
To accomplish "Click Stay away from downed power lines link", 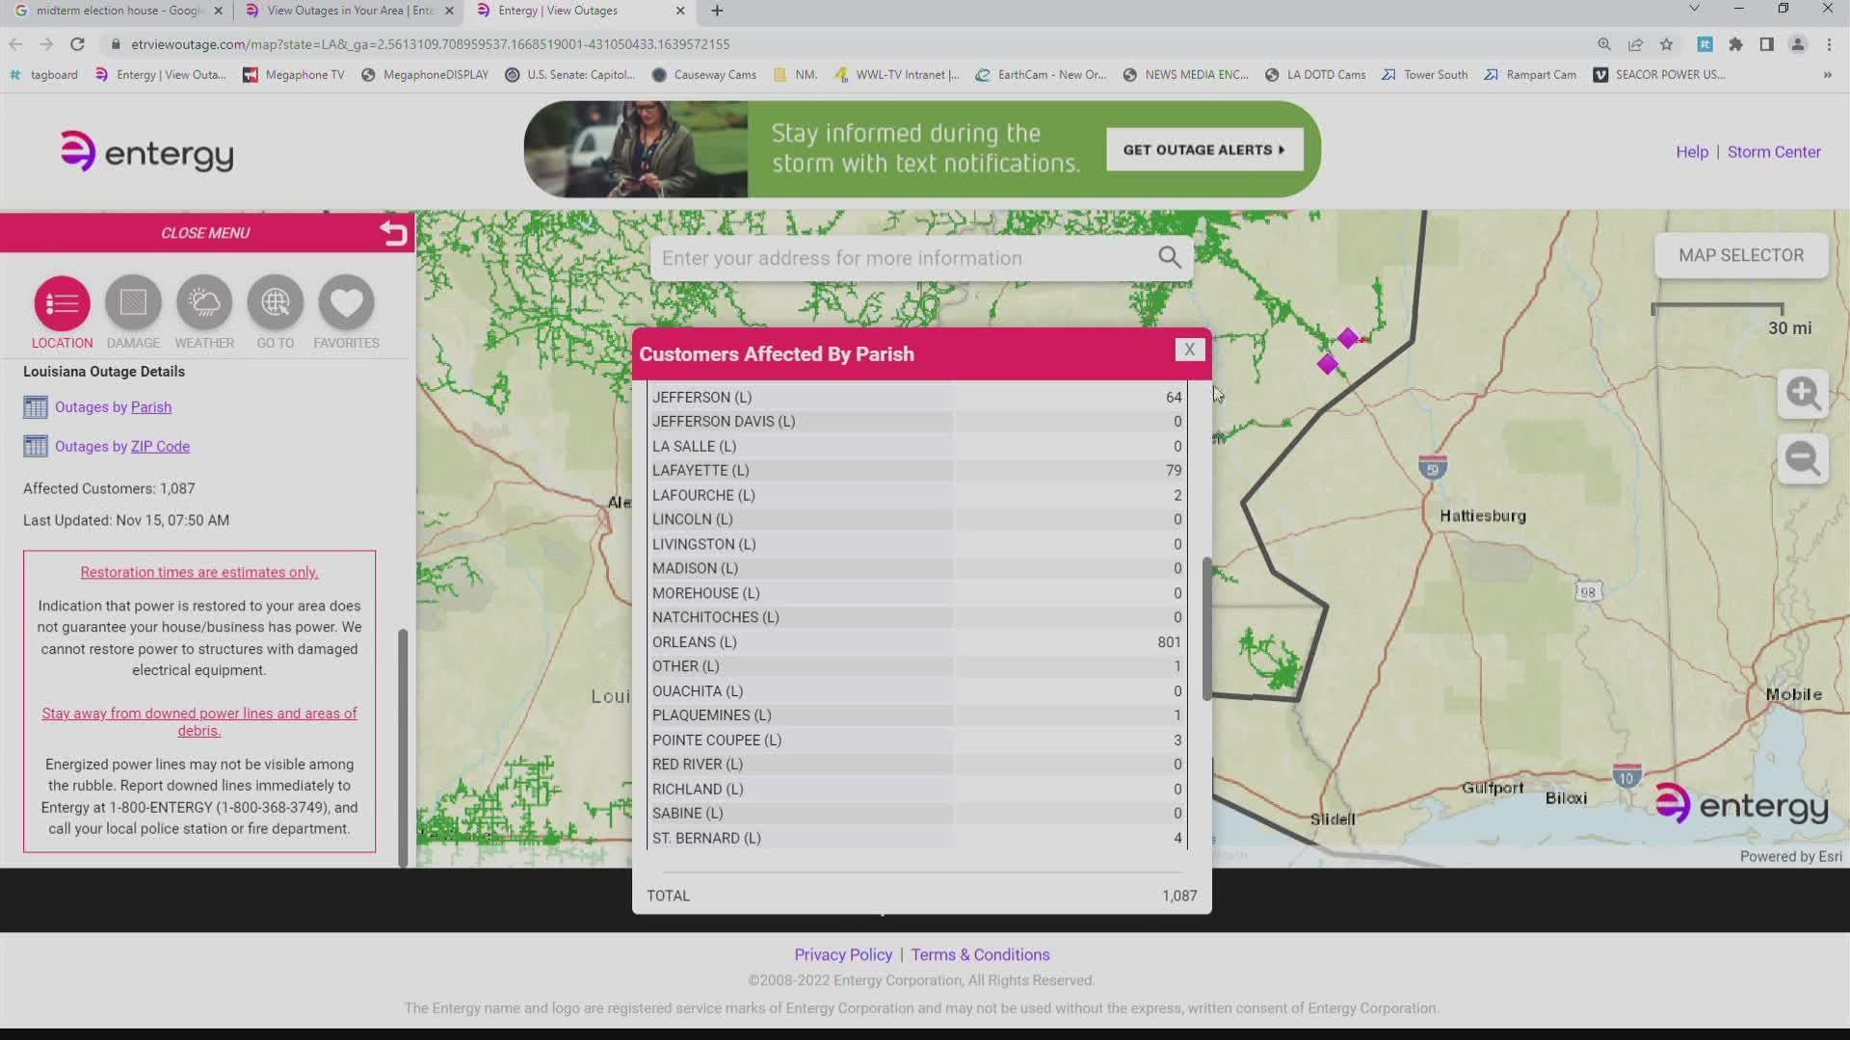I will tap(199, 721).
